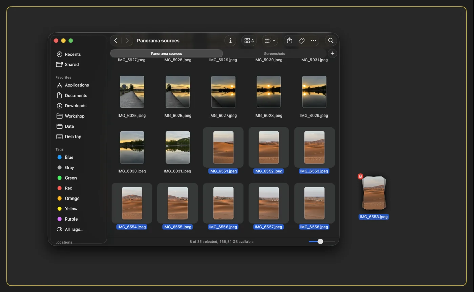
Task: Select the IMG_6031.jpeg thumbnail
Action: 177,147
